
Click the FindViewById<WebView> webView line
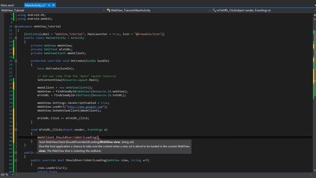point(82,91)
